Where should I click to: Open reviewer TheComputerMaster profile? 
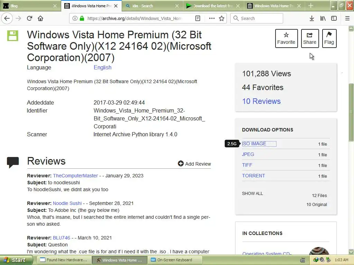[x=75, y=176]
